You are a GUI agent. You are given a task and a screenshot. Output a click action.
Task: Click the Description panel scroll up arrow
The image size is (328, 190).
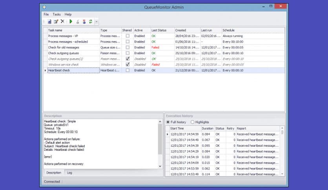pos(160,122)
